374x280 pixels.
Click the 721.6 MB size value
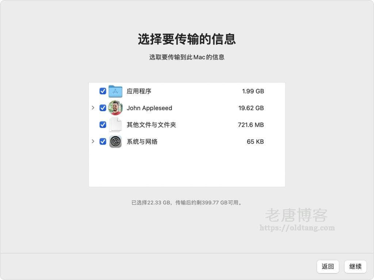pos(251,125)
